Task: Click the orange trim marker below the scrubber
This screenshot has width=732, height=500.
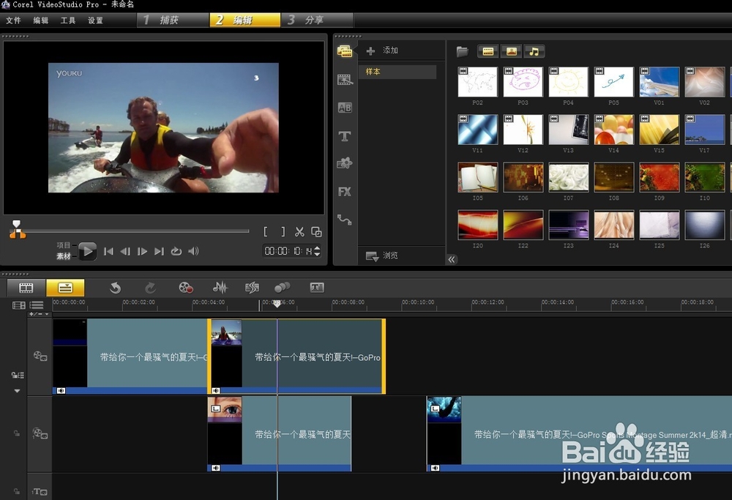Action: point(18,234)
